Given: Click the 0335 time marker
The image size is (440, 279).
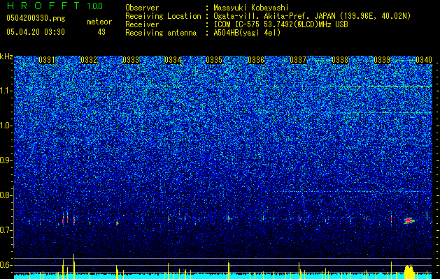Looking at the screenshot, I should pyautogui.click(x=214, y=60).
